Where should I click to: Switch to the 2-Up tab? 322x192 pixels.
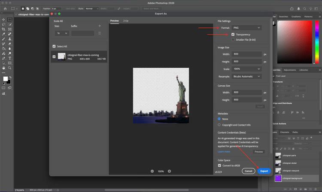[126, 21]
